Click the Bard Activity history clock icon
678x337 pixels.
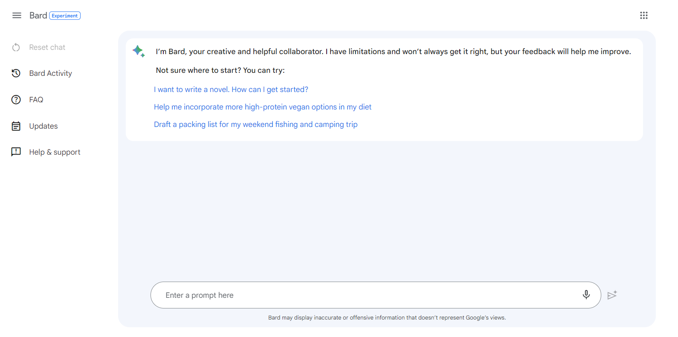[16, 73]
